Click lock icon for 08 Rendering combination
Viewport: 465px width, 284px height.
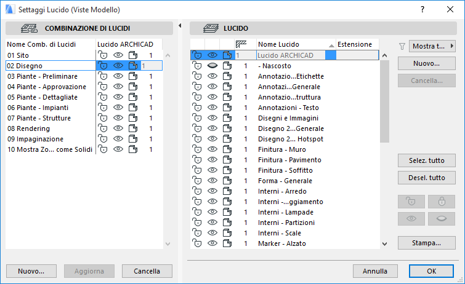103,128
